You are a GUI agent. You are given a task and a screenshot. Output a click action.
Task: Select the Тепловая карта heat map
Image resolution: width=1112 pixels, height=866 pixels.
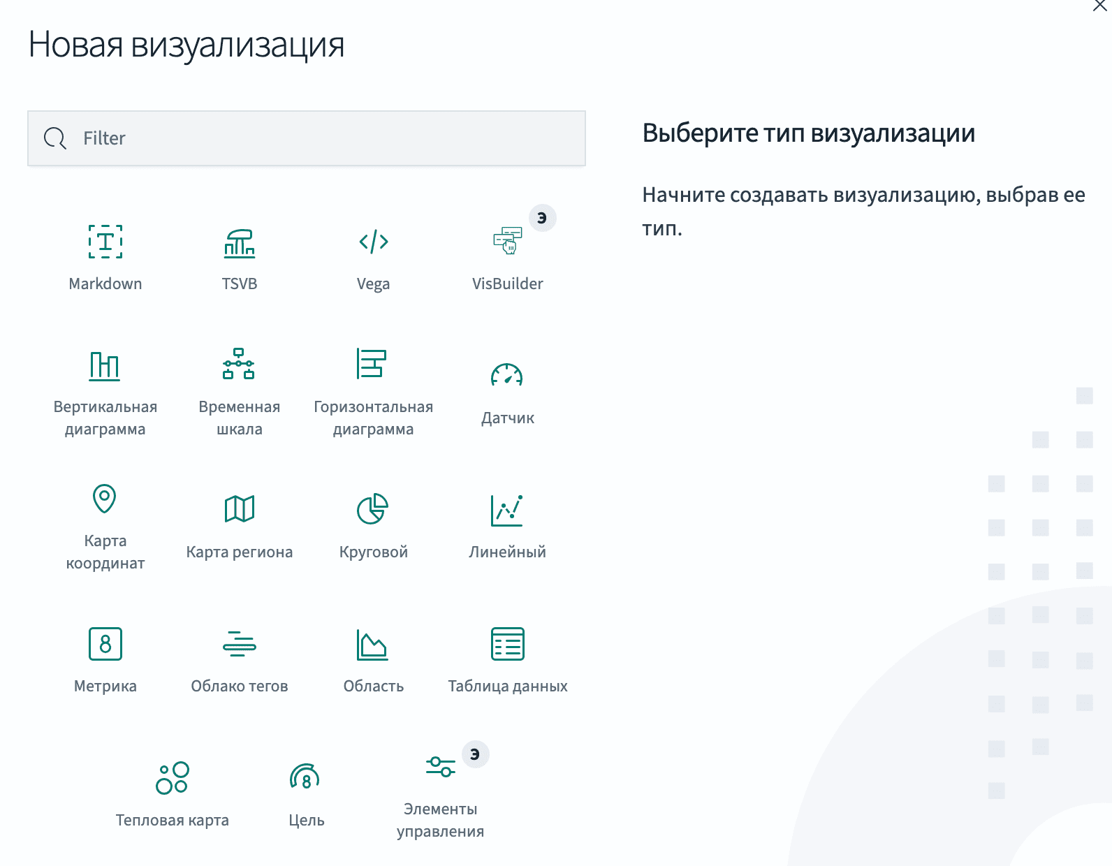pyautogui.click(x=173, y=779)
